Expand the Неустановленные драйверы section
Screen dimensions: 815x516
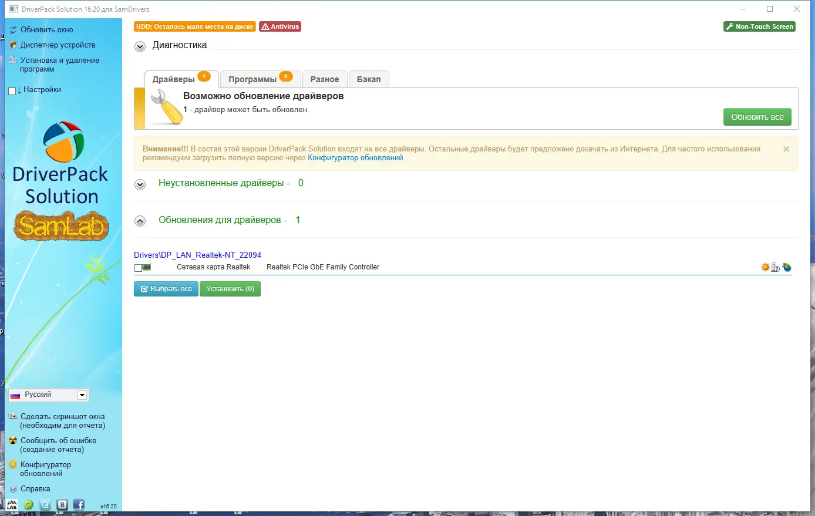[140, 185]
